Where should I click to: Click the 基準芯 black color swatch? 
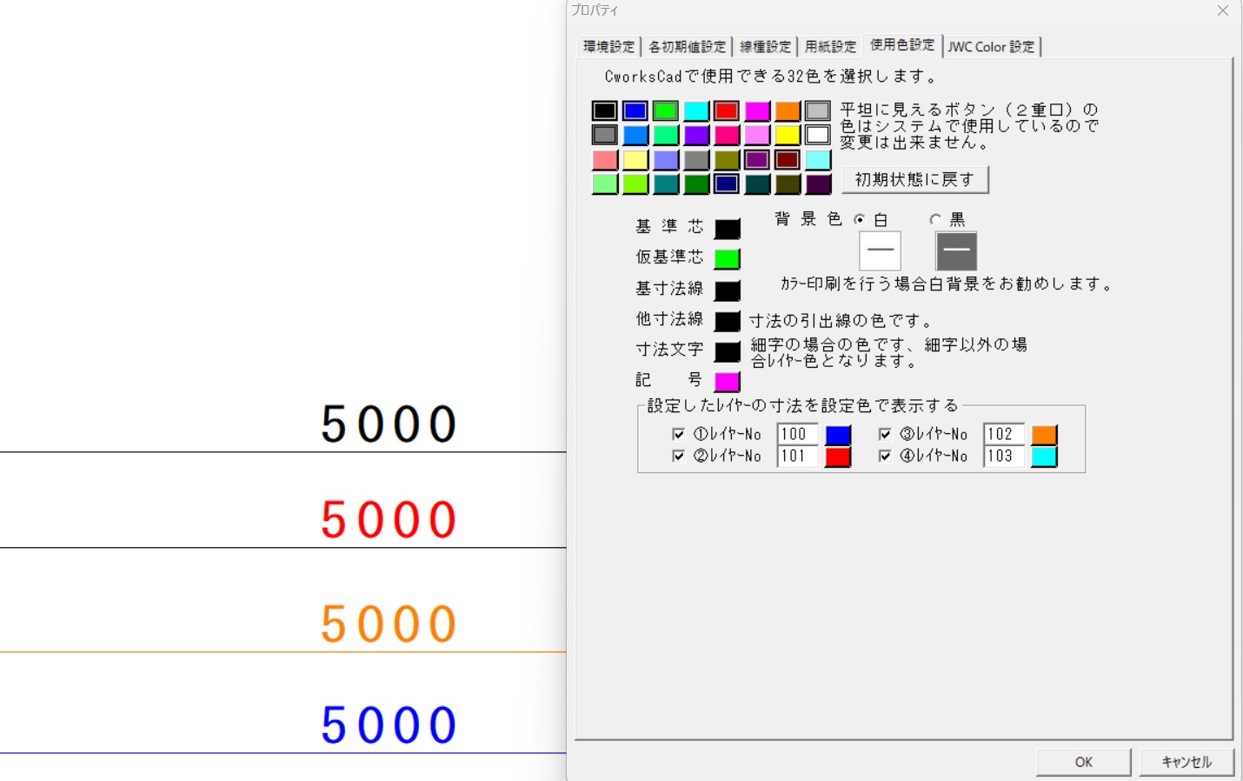727,229
